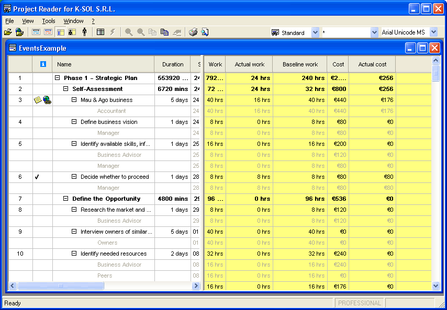Viewport: 447px width, 310px height.
Task: Open print preview icon
Action: [205, 32]
